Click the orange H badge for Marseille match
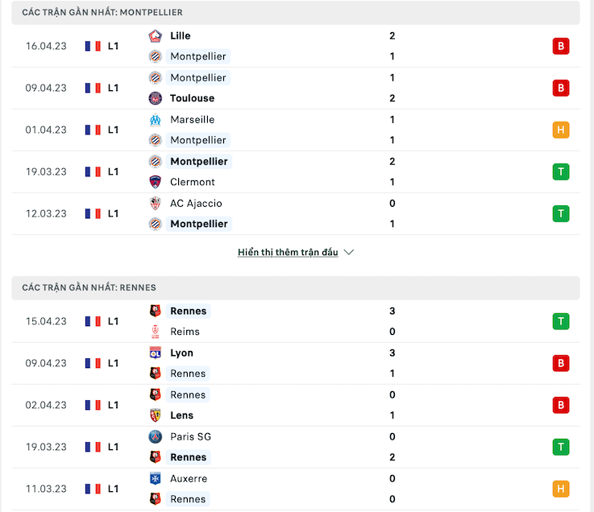The width and height of the screenshot is (594, 512). [x=561, y=130]
